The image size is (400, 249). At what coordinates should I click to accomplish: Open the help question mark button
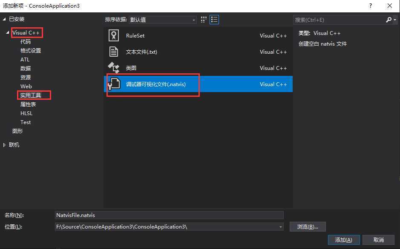371,6
